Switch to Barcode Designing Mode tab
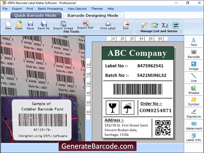 [93, 15]
